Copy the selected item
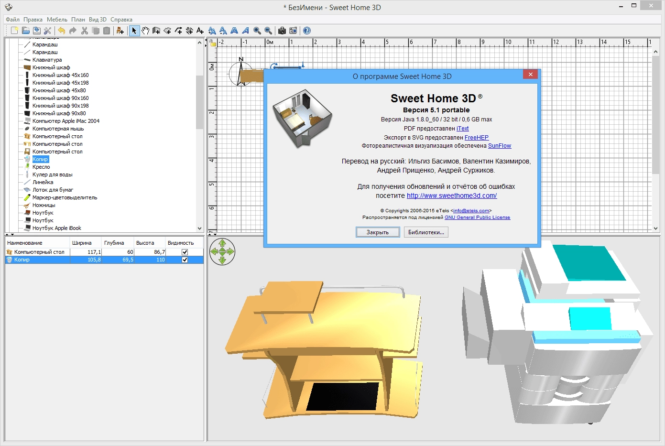 coord(96,31)
